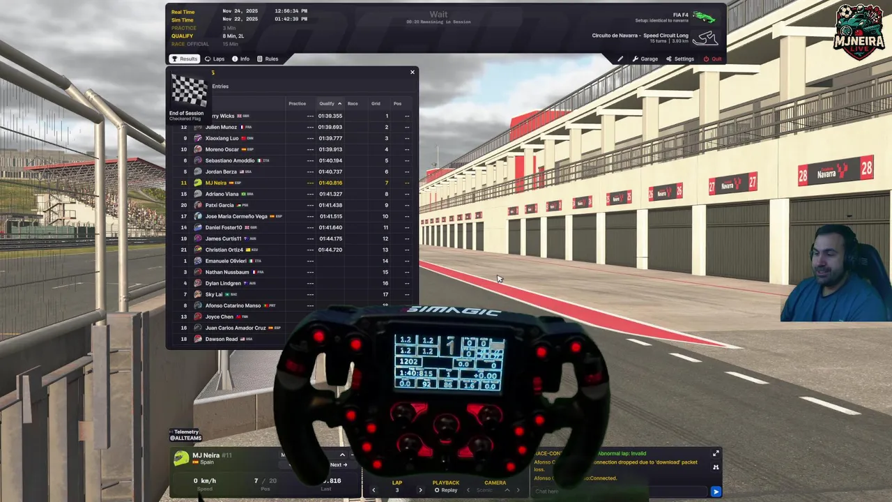Click James Curtis11's helmet avatar
The height and width of the screenshot is (502, 892).
(198, 238)
